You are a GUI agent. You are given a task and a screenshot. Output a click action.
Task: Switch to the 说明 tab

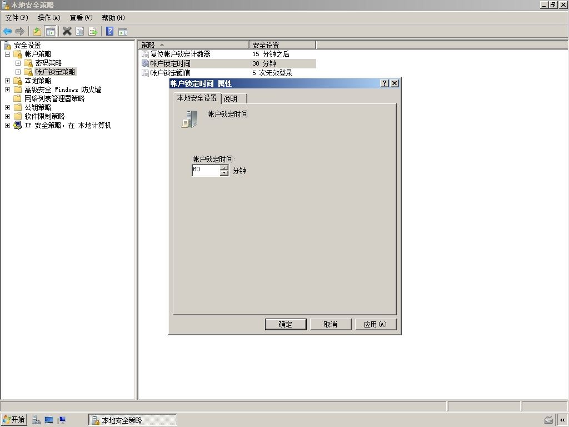233,99
